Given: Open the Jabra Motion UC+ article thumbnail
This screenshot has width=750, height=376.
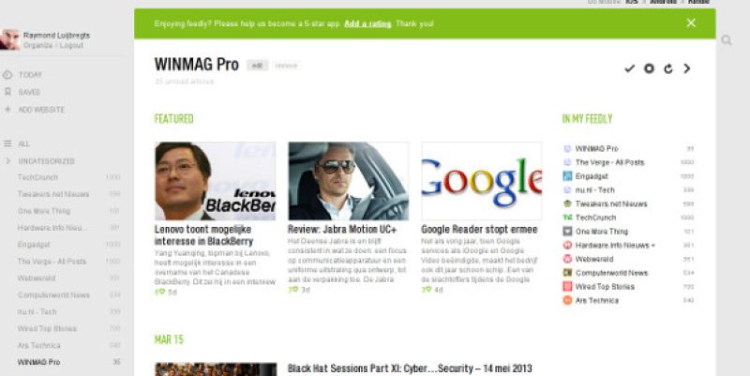Looking at the screenshot, I should click(349, 181).
